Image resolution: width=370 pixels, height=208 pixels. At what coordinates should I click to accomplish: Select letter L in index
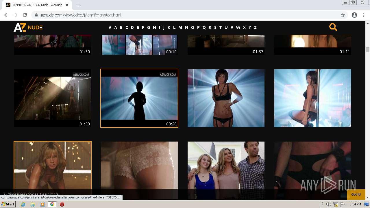(174, 27)
